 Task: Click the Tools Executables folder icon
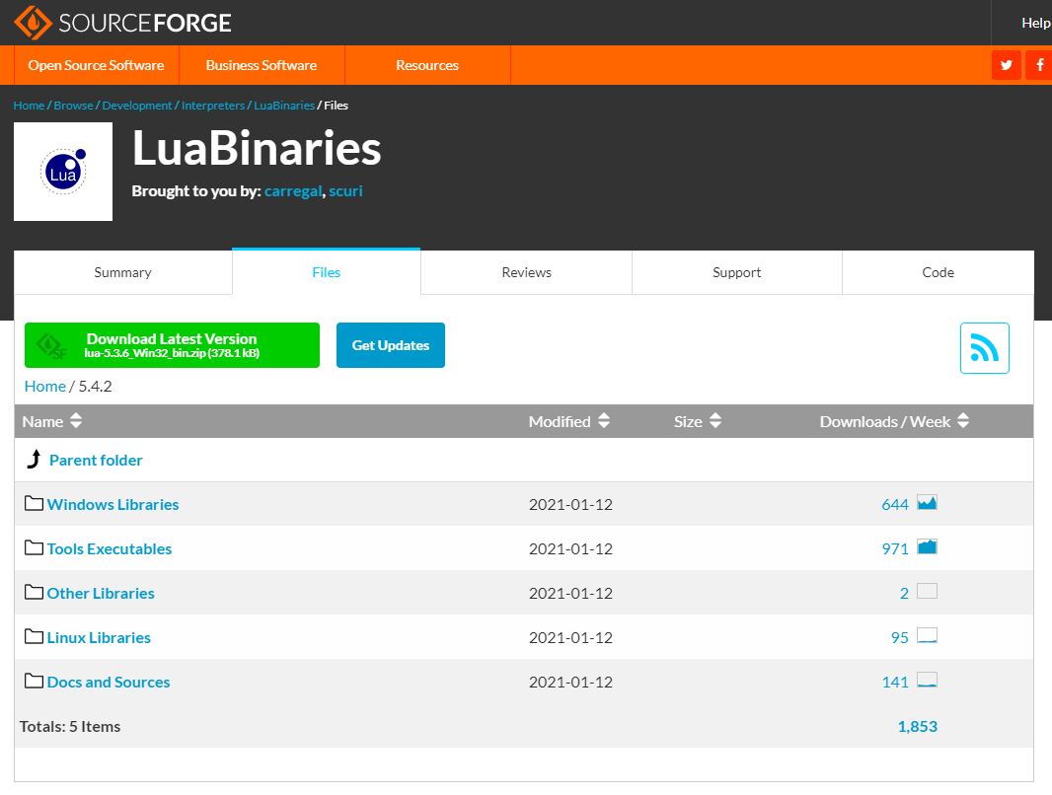[34, 547]
